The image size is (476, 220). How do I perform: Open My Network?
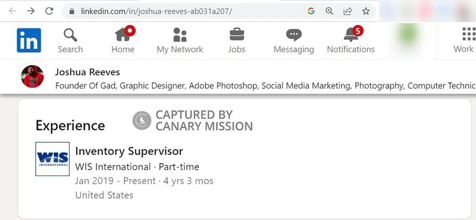(x=180, y=41)
